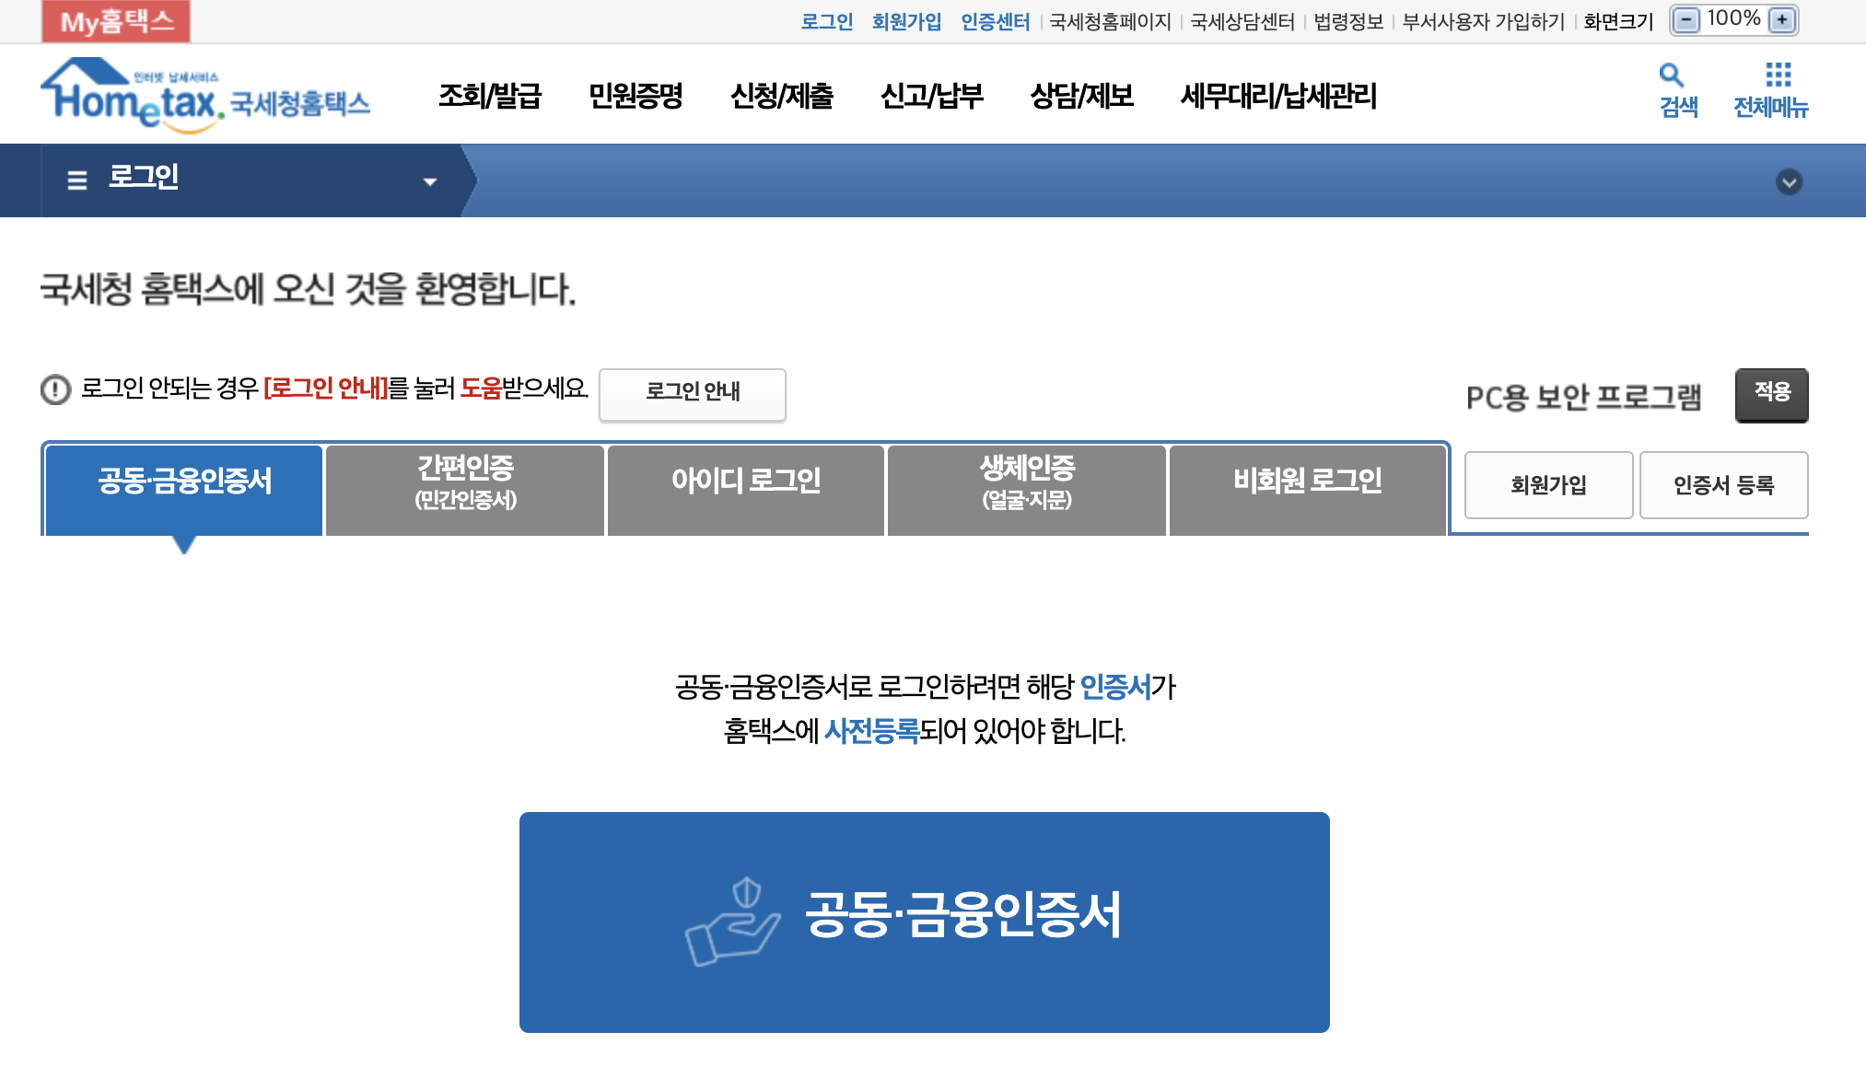
Task: Click the magnifier 검색 search icon
Action: [1672, 75]
